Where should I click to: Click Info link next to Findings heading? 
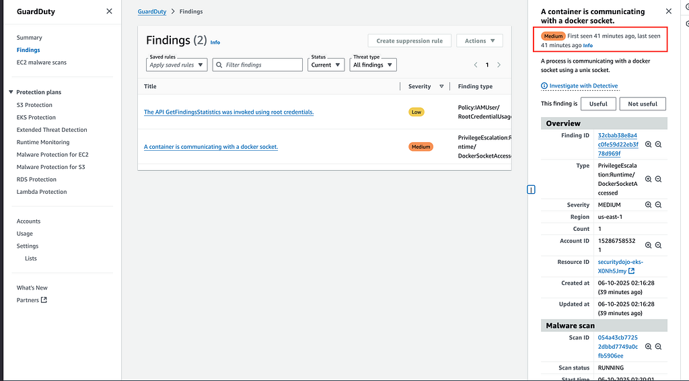pos(215,42)
